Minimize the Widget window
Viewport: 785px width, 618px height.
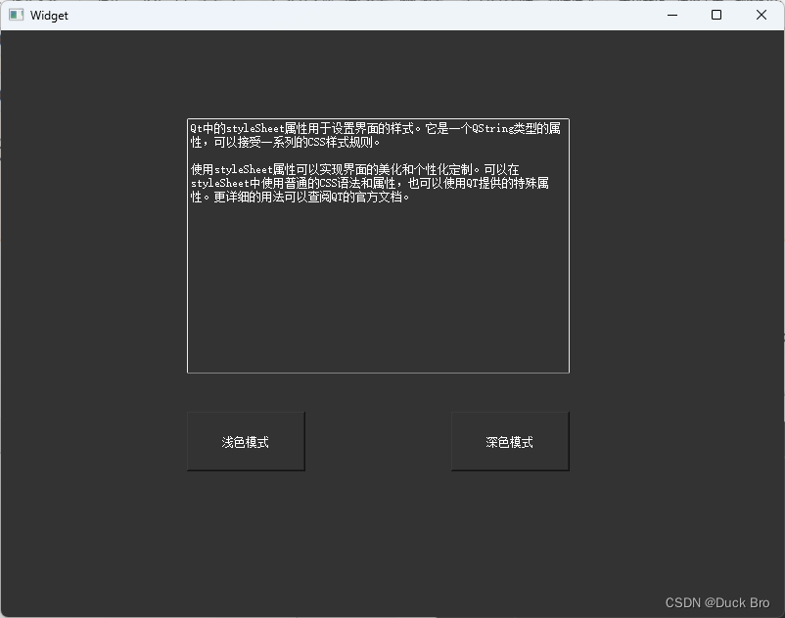tap(671, 15)
